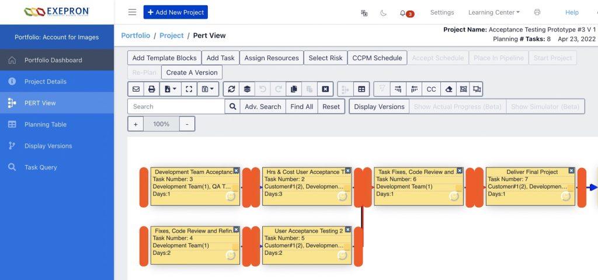
Task: Click the translate language icon
Action: tap(364, 13)
